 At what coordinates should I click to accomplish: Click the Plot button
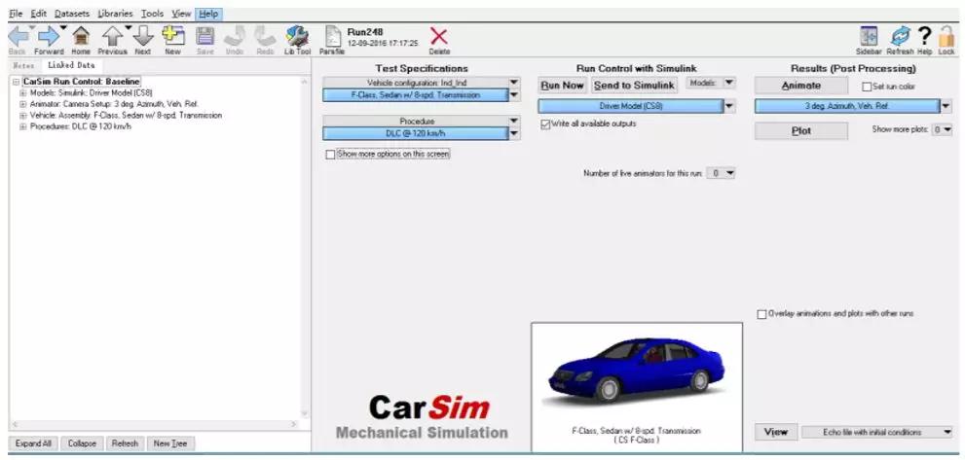pyautogui.click(x=801, y=131)
